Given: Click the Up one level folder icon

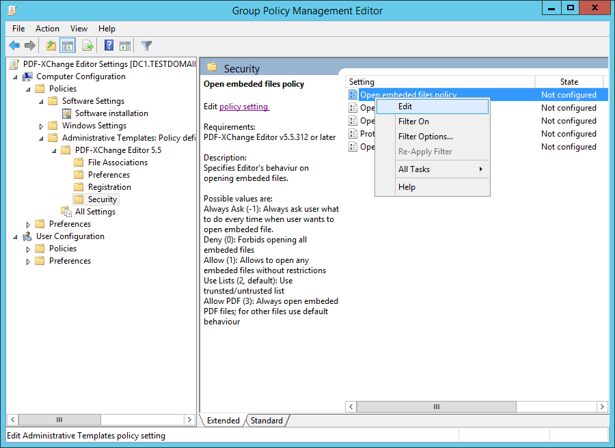Looking at the screenshot, I should click(51, 45).
